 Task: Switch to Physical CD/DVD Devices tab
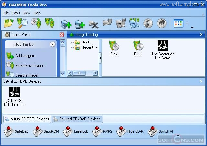pos(77,119)
